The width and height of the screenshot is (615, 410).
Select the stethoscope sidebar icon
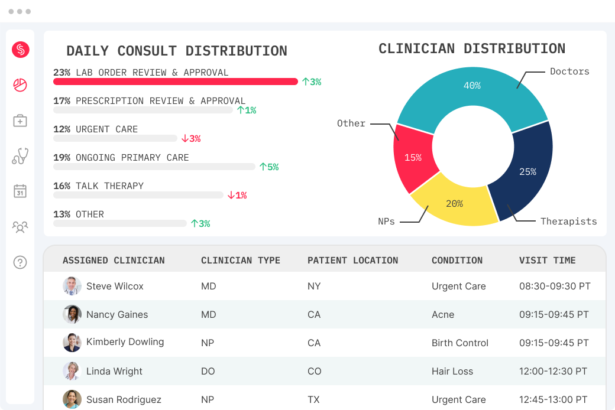[20, 155]
